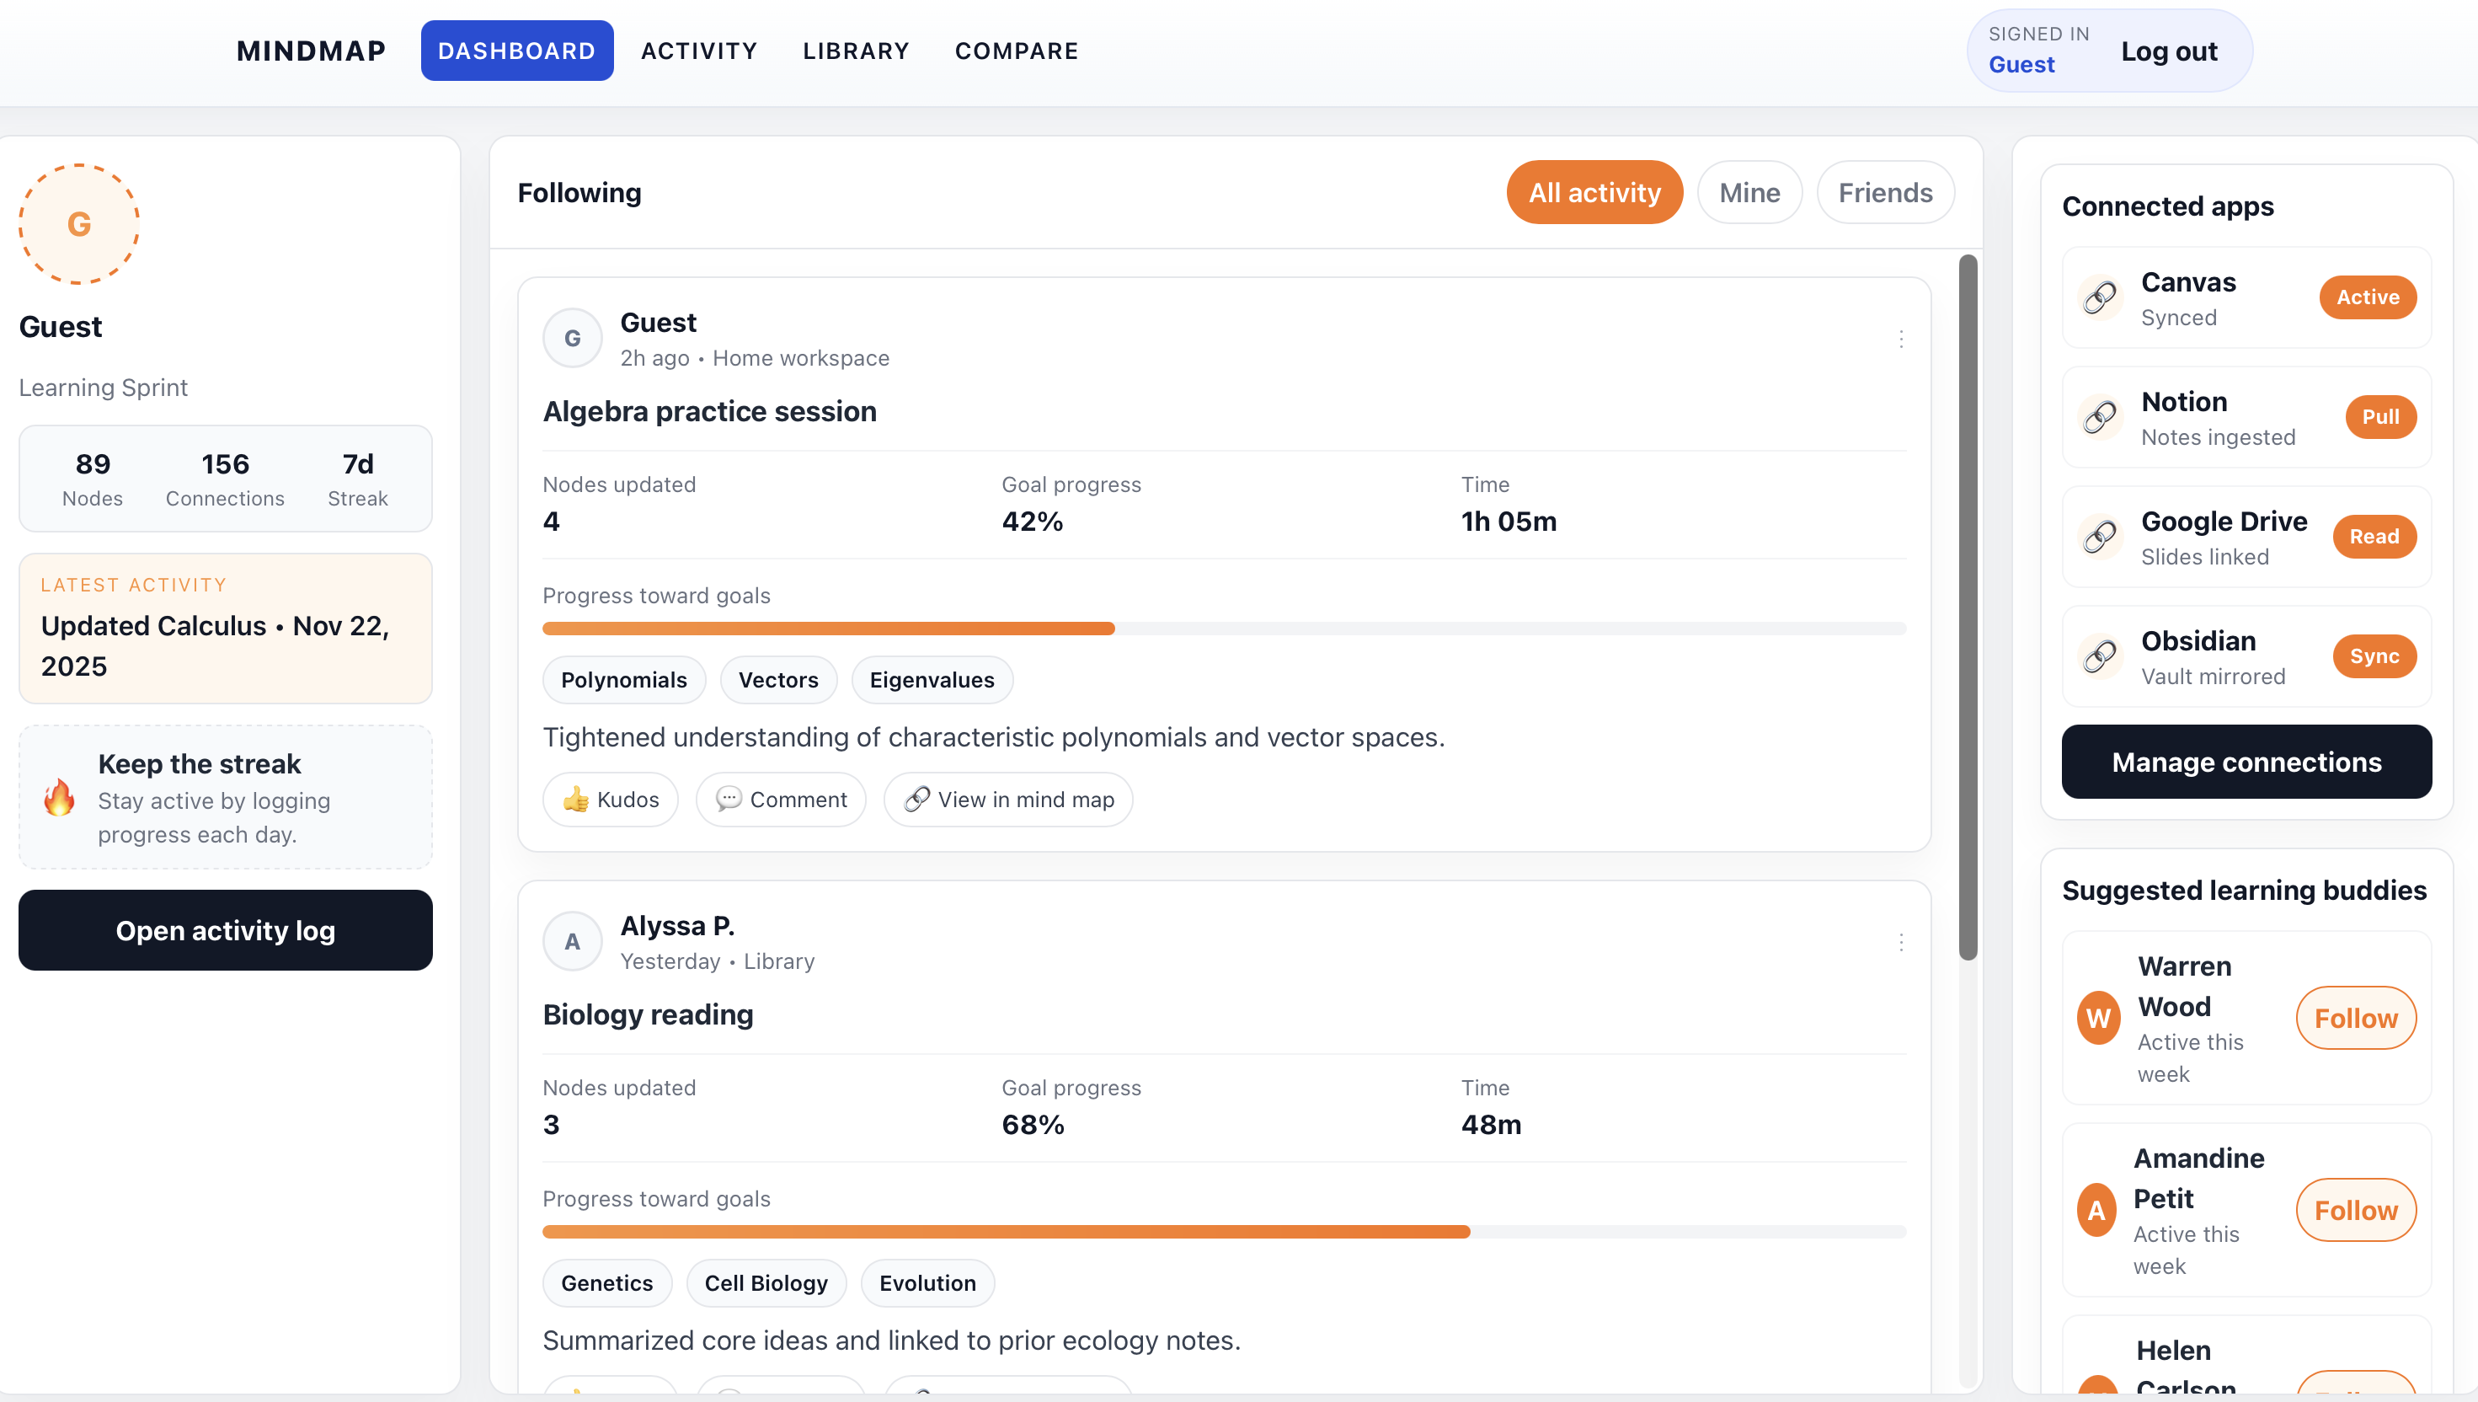Click Alyssa P. avatar in feed
The image size is (2478, 1402).
click(573, 942)
